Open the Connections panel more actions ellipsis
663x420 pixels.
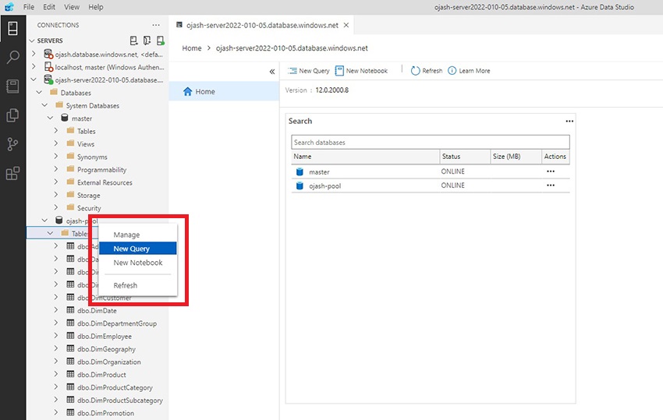(156, 25)
